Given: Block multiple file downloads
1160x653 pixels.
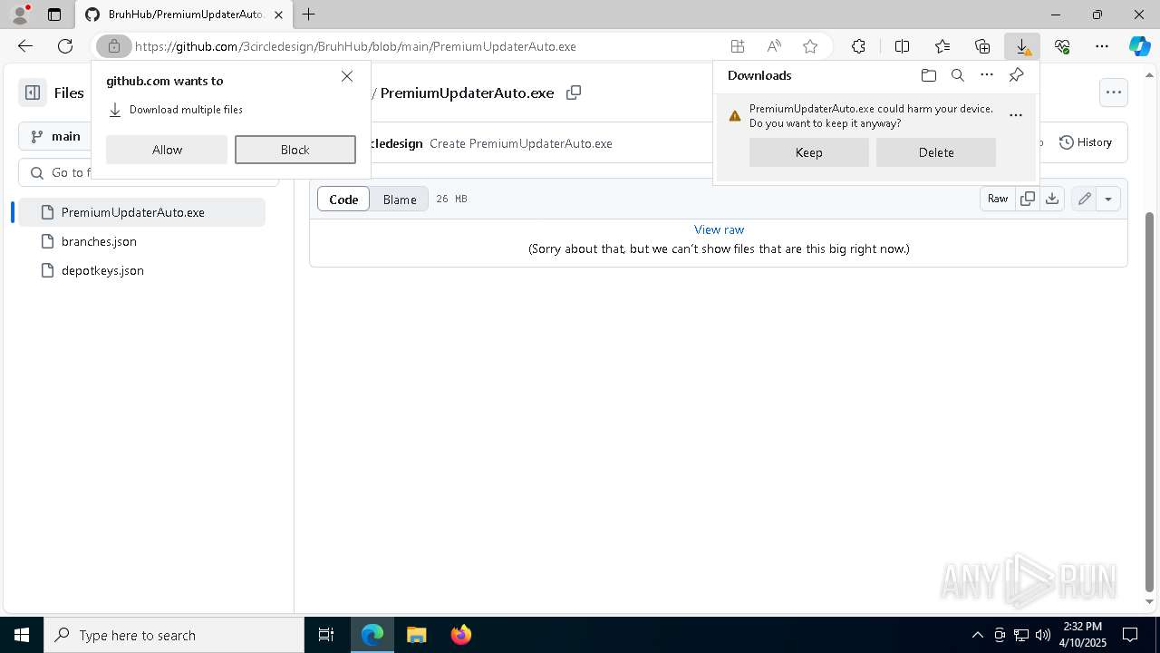Looking at the screenshot, I should pyautogui.click(x=295, y=150).
